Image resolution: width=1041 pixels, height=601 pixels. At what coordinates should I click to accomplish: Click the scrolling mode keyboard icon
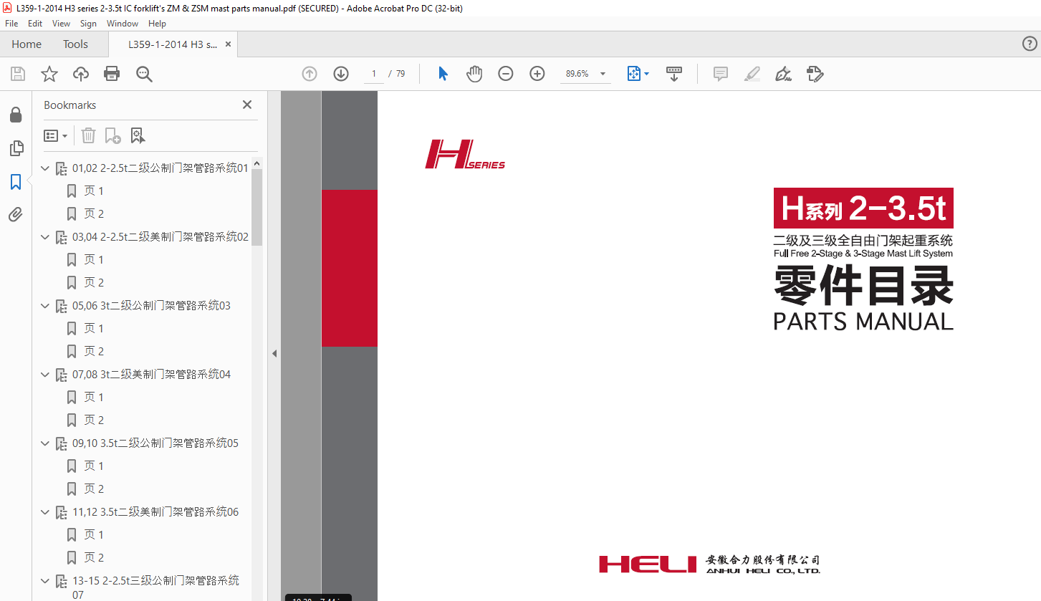point(674,74)
